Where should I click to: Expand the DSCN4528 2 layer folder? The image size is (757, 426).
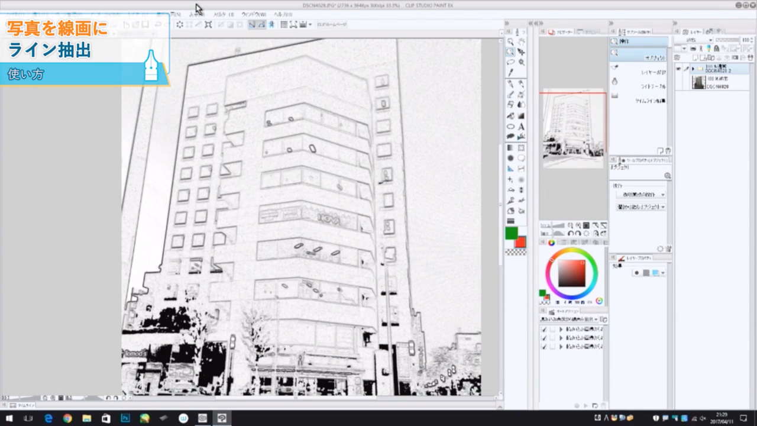coord(693,69)
